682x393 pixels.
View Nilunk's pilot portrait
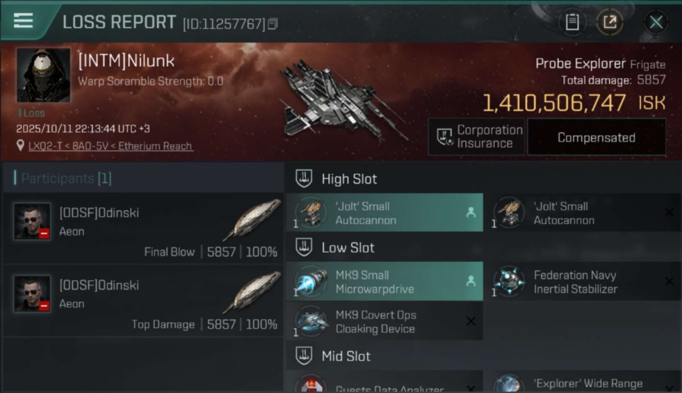(x=43, y=75)
